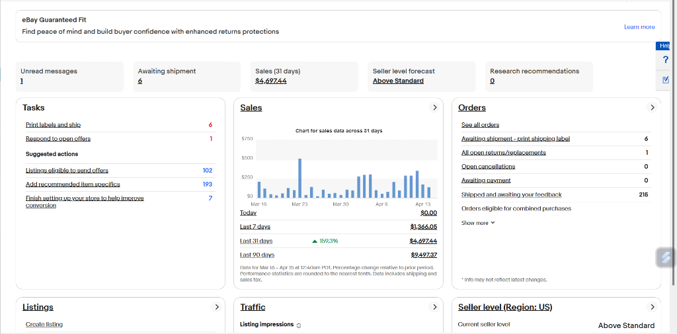This screenshot has width=677, height=334.
Task: Click the feedback note icon under Help
Action: [x=665, y=79]
